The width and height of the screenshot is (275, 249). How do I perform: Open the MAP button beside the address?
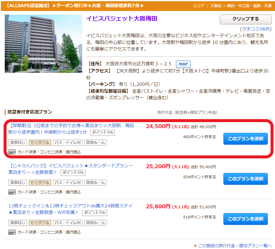pos(183,64)
